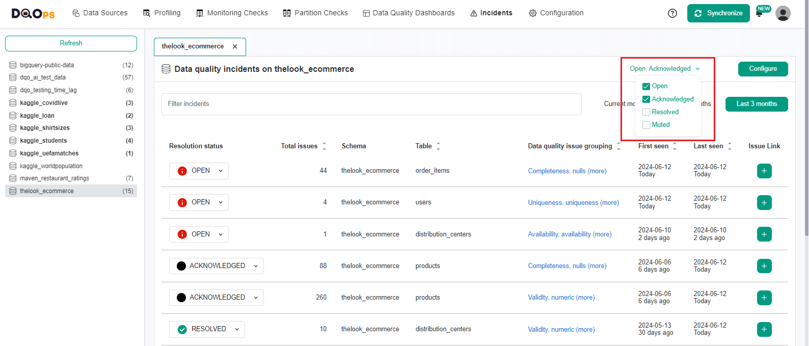Sort by Data quality issue grouping
Screen dimensions: 809x346
click(x=619, y=146)
